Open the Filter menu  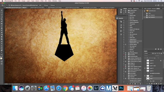tap(42, 1)
